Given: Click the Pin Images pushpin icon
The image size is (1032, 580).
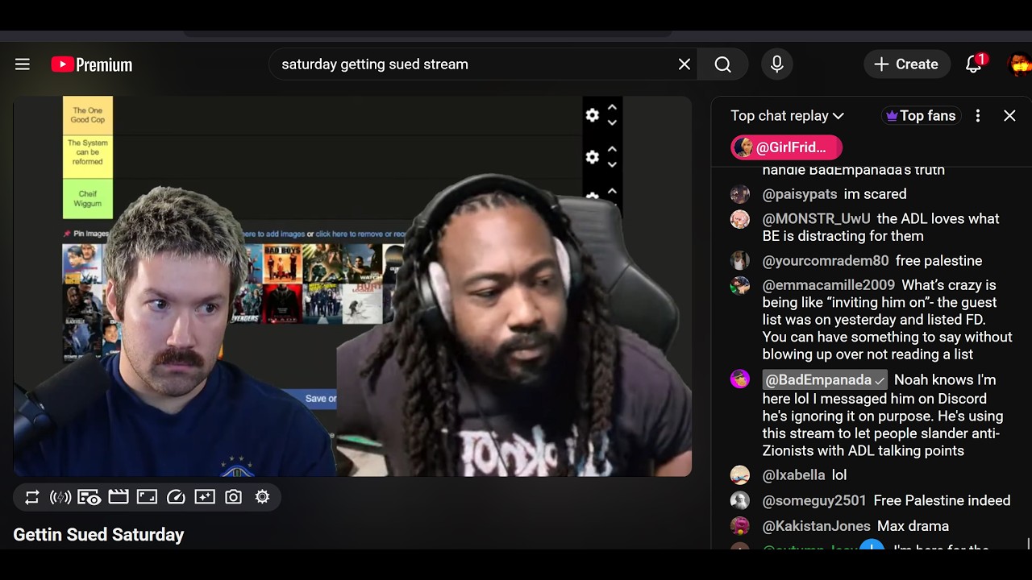Looking at the screenshot, I should (68, 234).
